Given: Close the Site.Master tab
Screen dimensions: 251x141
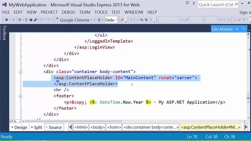Looking at the screenshot, I should click(244, 29).
